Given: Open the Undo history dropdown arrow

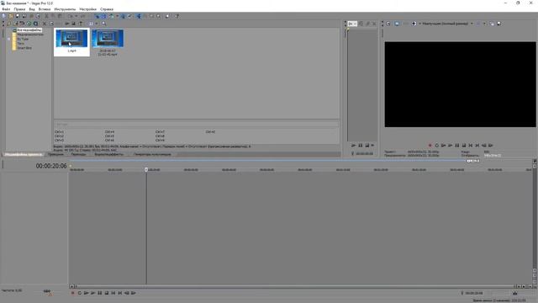Looking at the screenshot, I should click(x=76, y=16).
